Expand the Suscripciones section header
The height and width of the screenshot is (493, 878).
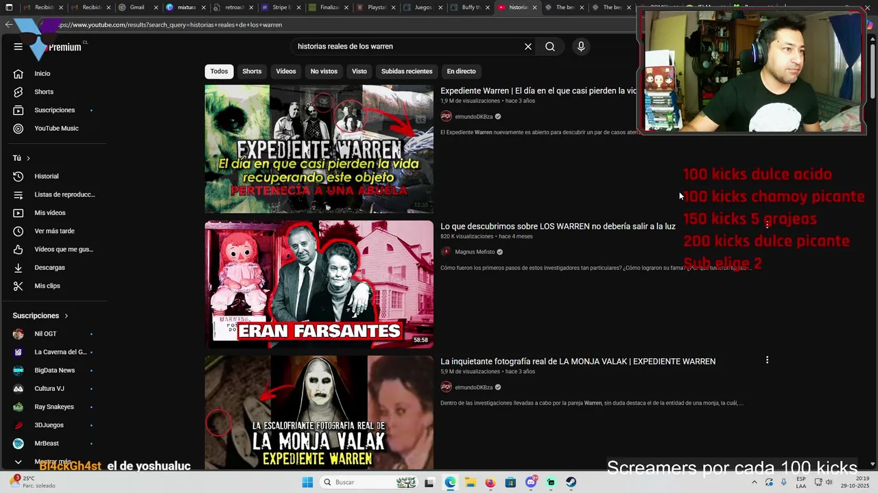(x=40, y=316)
